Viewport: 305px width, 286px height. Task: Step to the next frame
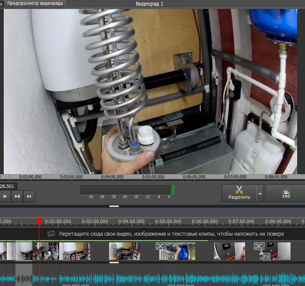click(17, 196)
